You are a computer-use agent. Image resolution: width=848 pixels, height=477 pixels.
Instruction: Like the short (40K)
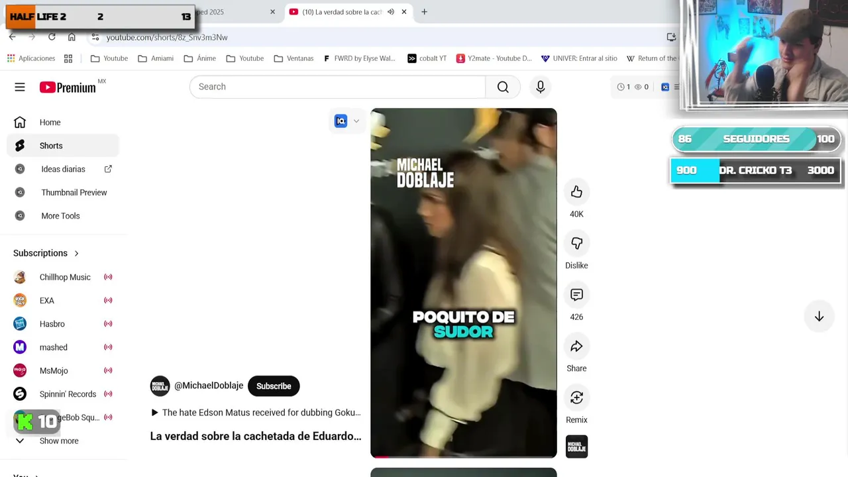point(576,192)
